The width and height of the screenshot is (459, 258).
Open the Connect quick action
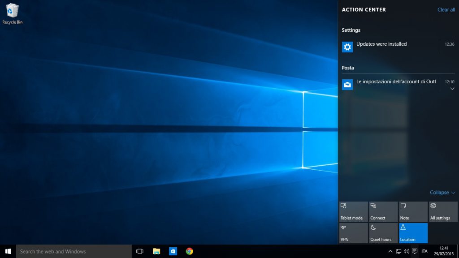[x=383, y=211]
